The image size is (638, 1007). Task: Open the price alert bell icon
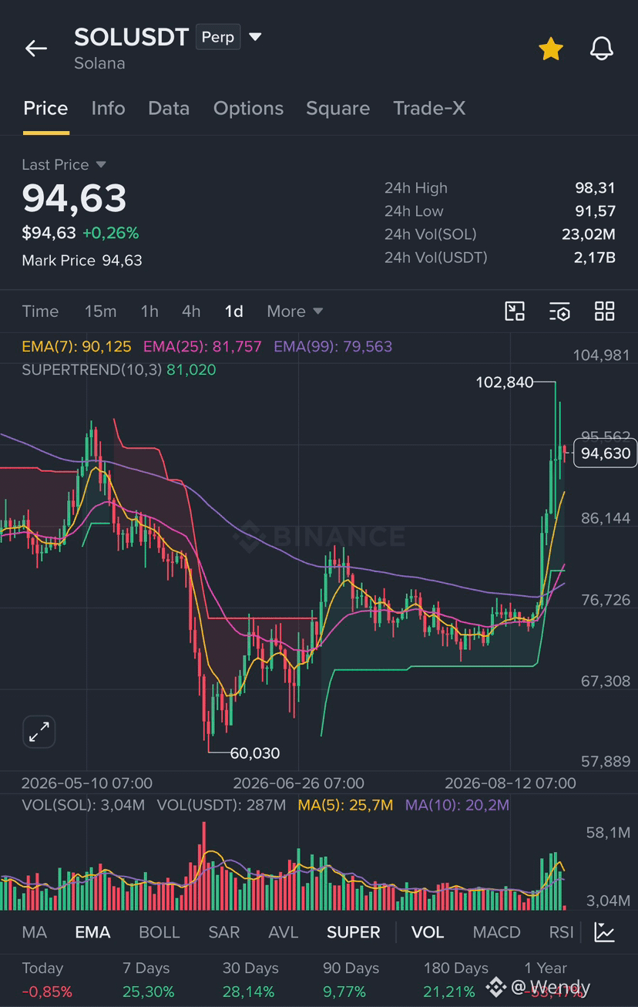(601, 49)
